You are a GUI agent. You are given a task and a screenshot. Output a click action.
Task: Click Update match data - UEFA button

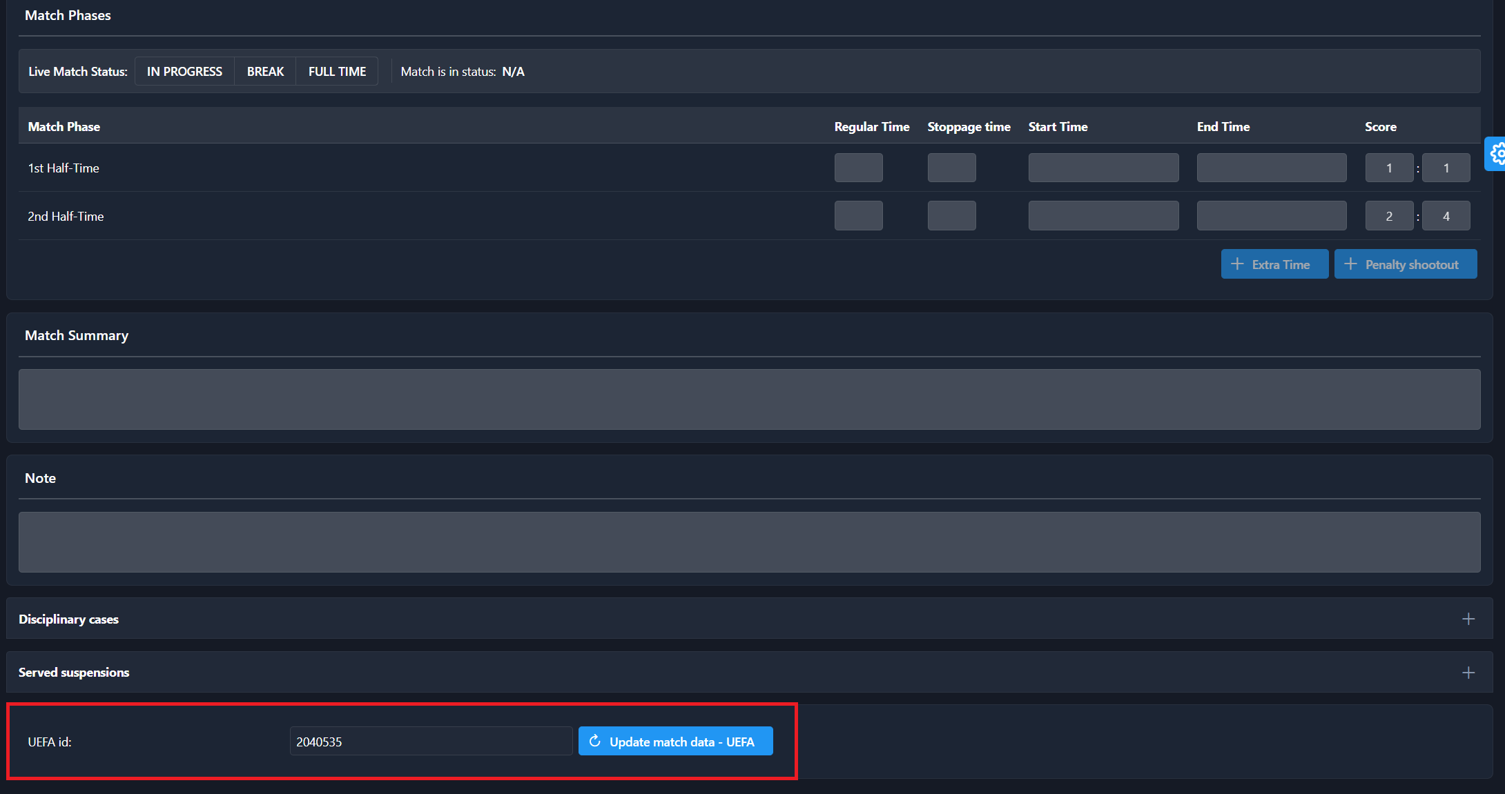[x=675, y=742]
